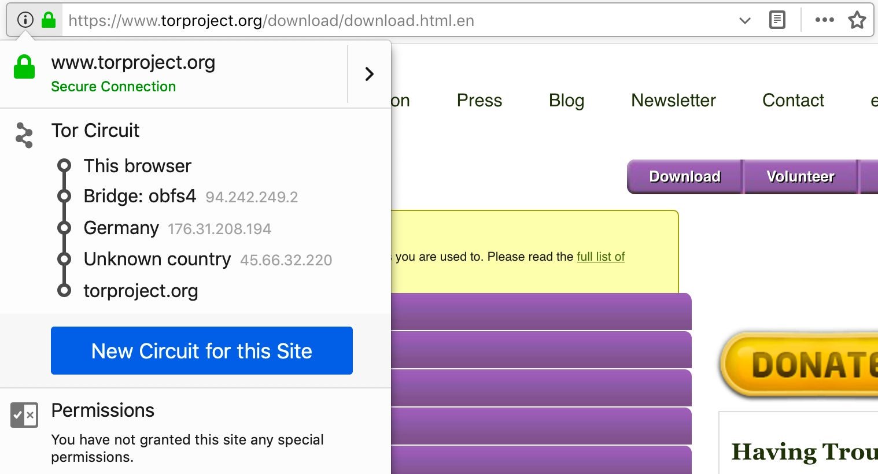Toggle reader view icon in address bar
This screenshot has width=878, height=474.
pos(777,20)
